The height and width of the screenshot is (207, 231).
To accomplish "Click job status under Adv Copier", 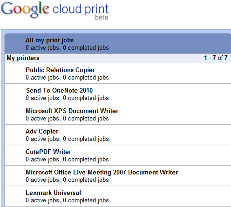I will pos(67,139).
